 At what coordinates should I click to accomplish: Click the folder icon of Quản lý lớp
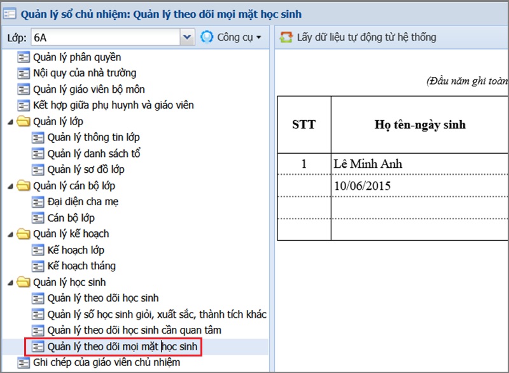[x=24, y=121]
